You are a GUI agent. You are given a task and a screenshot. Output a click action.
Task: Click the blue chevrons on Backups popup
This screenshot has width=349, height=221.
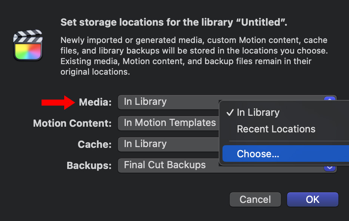[x=330, y=168]
